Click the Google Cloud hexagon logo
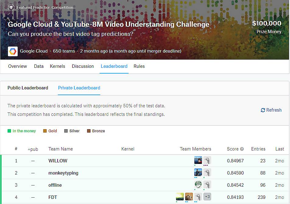Viewport: 290px width, 204px height. (13, 51)
